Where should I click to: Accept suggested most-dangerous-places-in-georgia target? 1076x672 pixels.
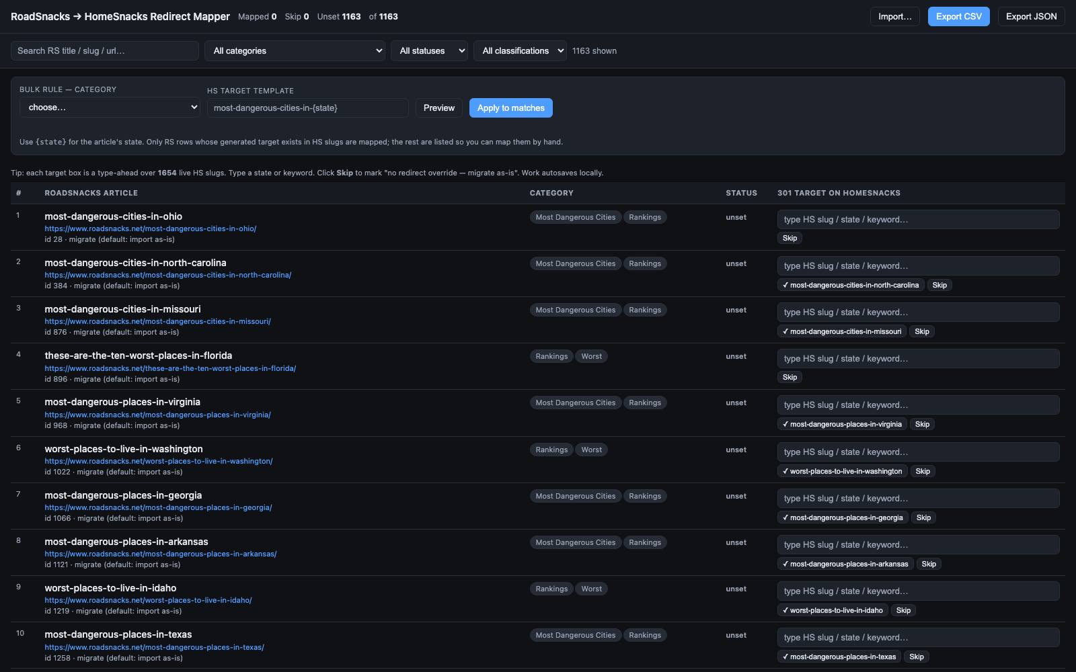point(843,518)
